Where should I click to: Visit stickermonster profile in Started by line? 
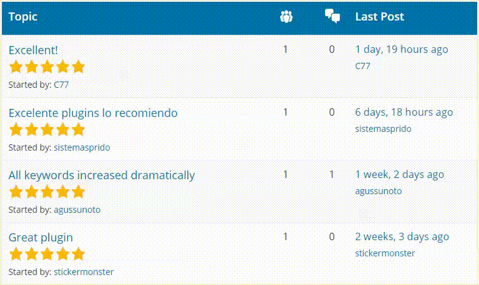(84, 272)
